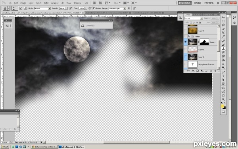The image size is (238, 149).
Task: Open the File menu
Action: tap(10, 3)
